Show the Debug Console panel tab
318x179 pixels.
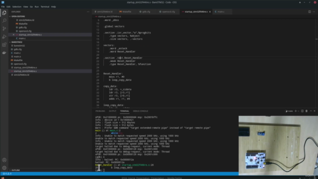pos(141,111)
